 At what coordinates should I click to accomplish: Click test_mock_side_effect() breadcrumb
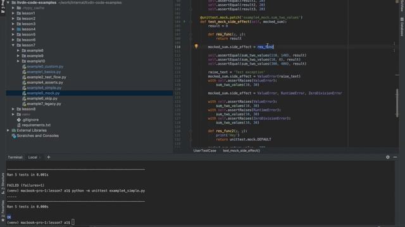click(241, 151)
